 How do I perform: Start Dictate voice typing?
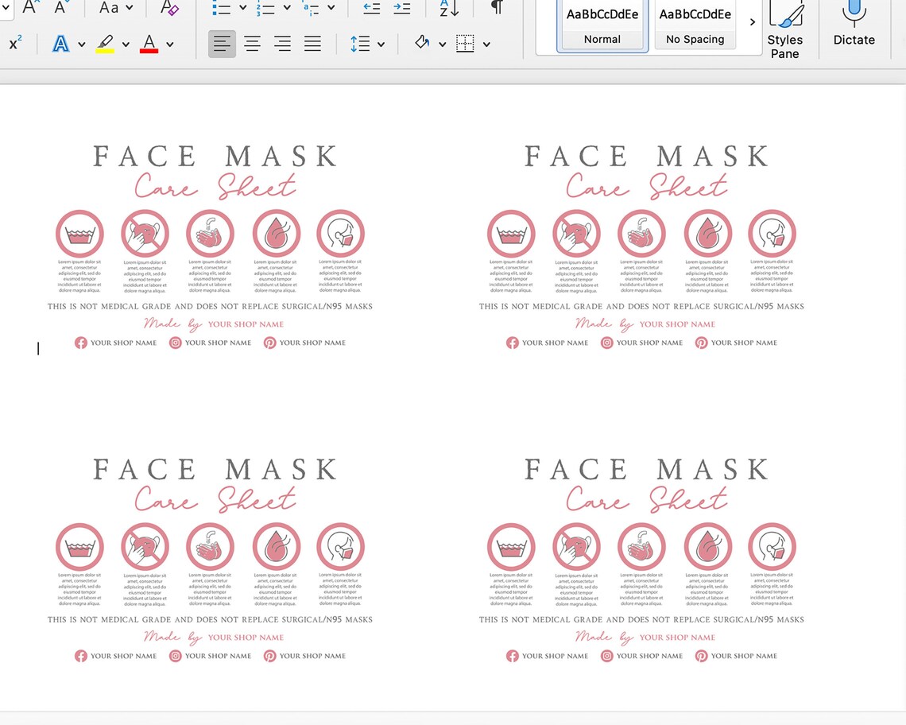(854, 24)
